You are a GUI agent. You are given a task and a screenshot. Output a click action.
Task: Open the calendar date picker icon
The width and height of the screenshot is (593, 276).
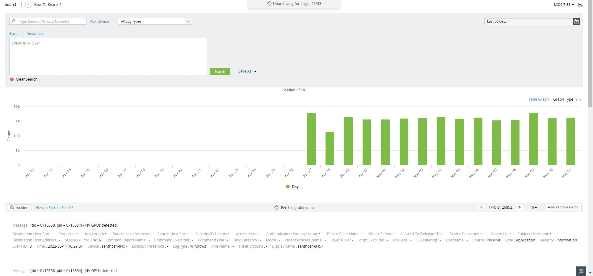576,21
